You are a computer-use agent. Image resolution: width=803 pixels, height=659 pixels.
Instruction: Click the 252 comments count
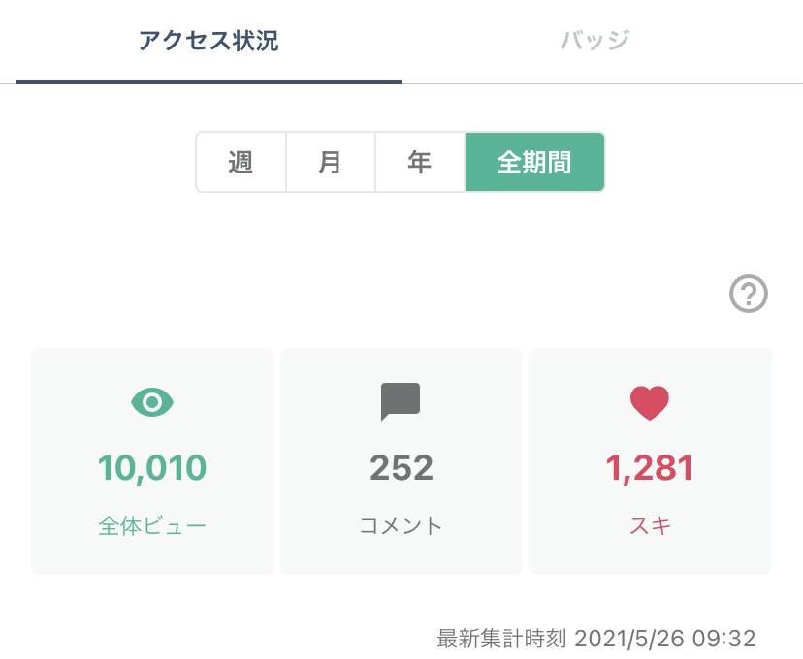(x=401, y=469)
